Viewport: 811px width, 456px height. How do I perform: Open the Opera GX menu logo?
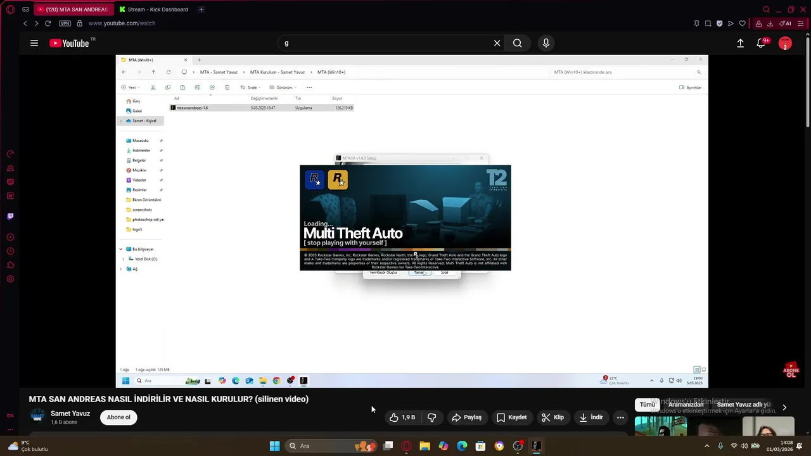tap(11, 9)
